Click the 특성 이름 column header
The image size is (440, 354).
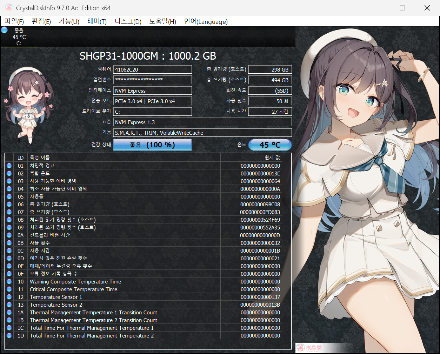pyautogui.click(x=124, y=158)
